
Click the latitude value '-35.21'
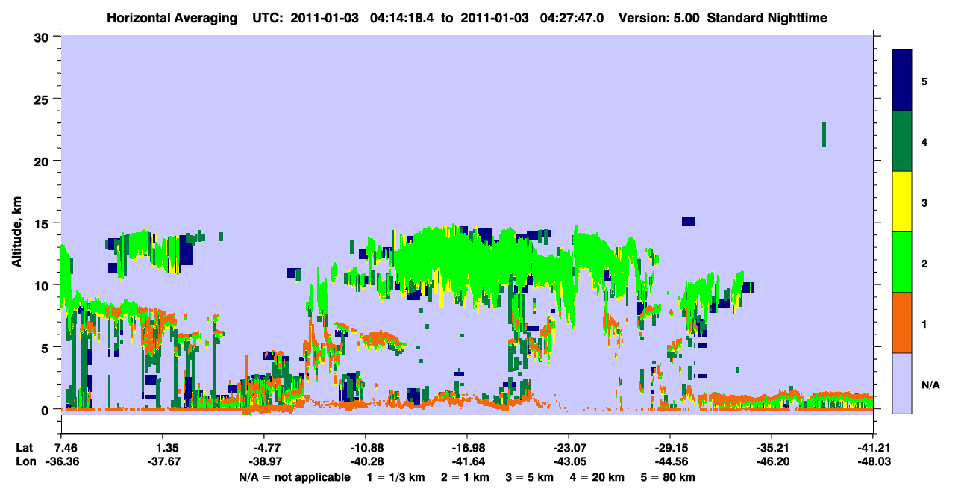[x=771, y=448]
